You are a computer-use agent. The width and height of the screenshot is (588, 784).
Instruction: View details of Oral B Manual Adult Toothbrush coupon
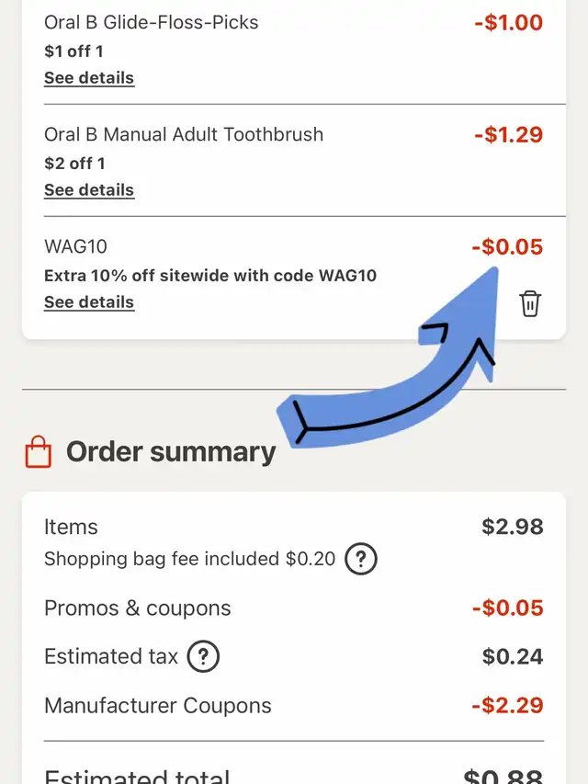coord(89,190)
